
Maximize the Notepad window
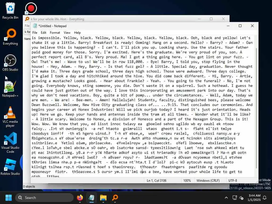(x=240, y=26)
